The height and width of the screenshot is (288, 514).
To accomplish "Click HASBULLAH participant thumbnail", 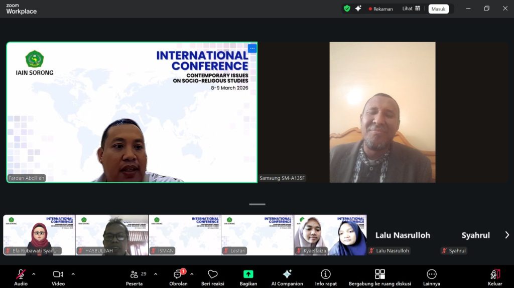I will tap(112, 235).
